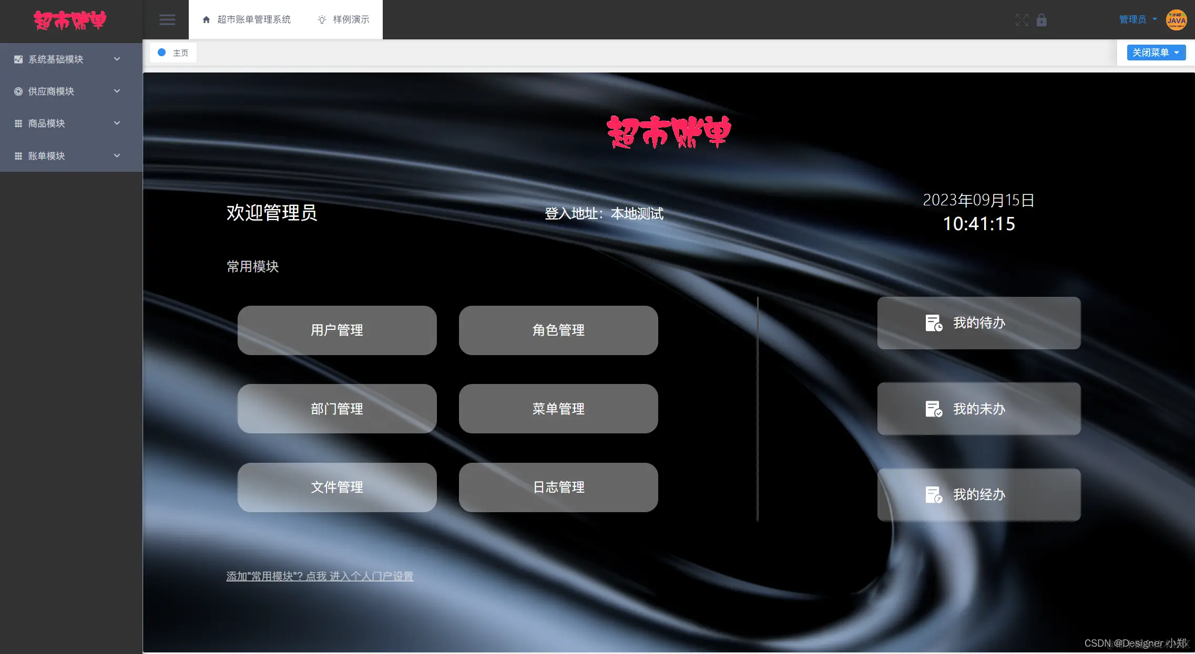The image size is (1195, 654).
Task: Select the 系统基础模块 module icon
Action: pos(18,59)
